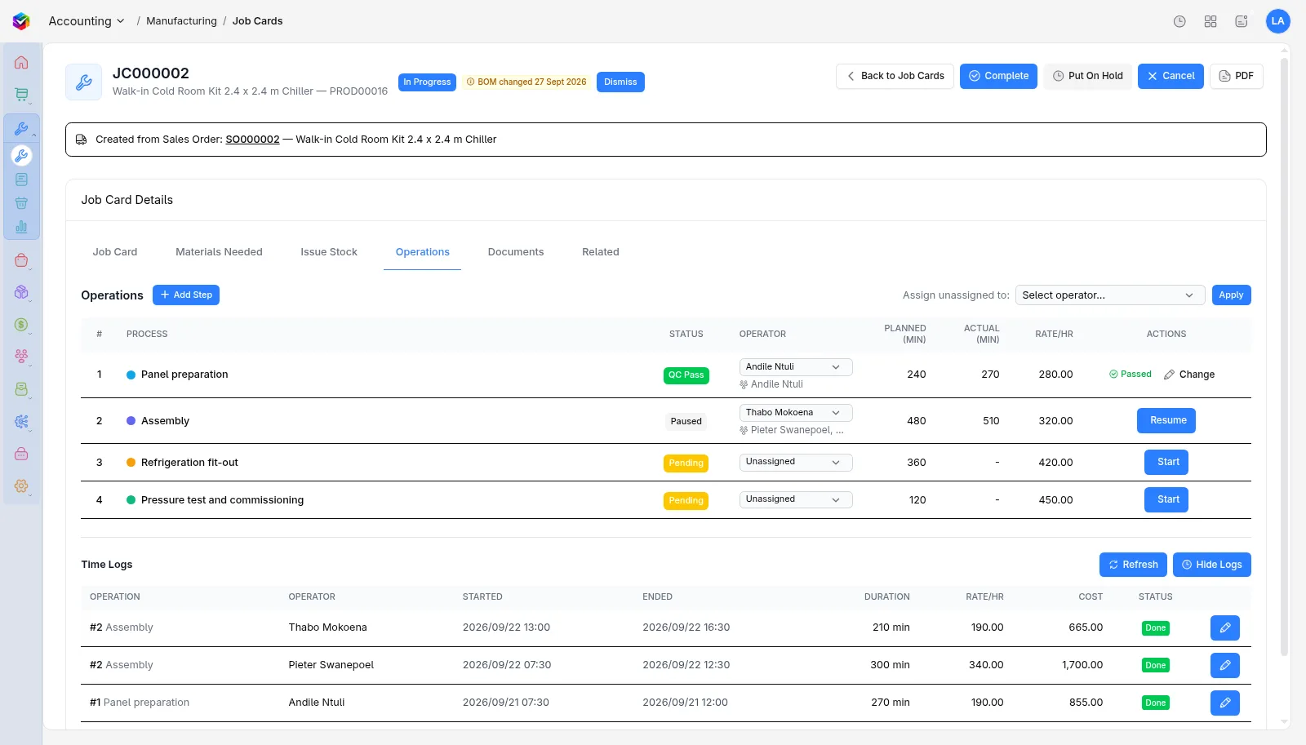Open Unassigned operator dropdown for Refrigeration fit-out
The height and width of the screenshot is (745, 1306).
796,462
